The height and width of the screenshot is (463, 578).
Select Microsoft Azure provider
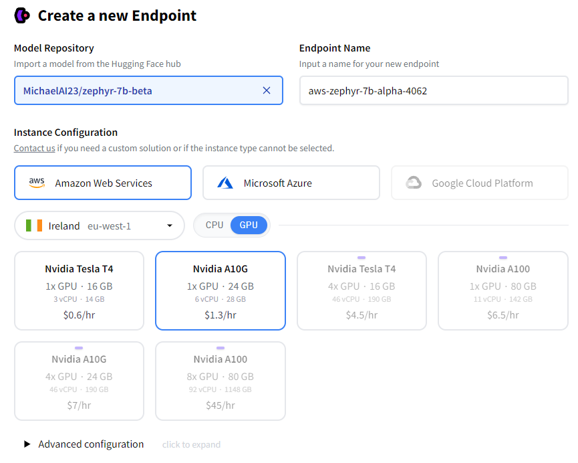pyautogui.click(x=291, y=183)
